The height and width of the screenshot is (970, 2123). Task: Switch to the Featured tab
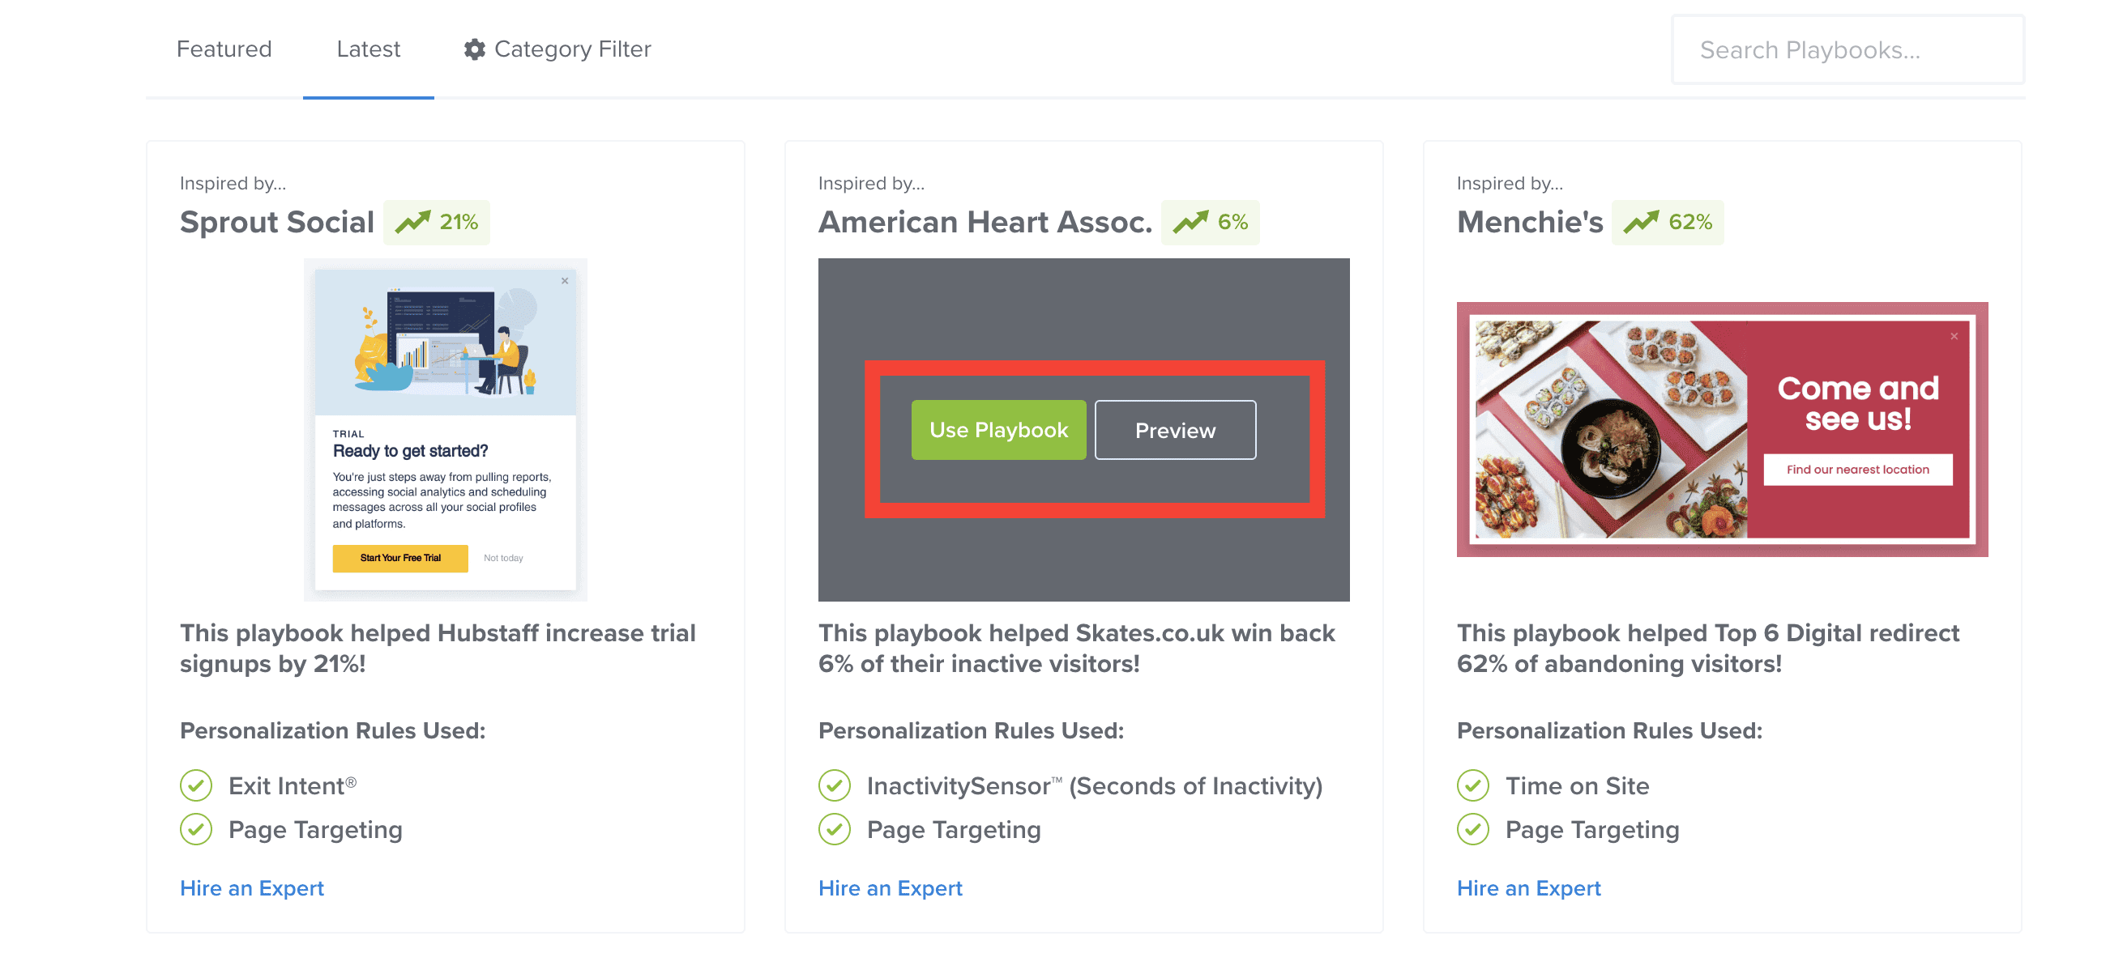pos(224,49)
